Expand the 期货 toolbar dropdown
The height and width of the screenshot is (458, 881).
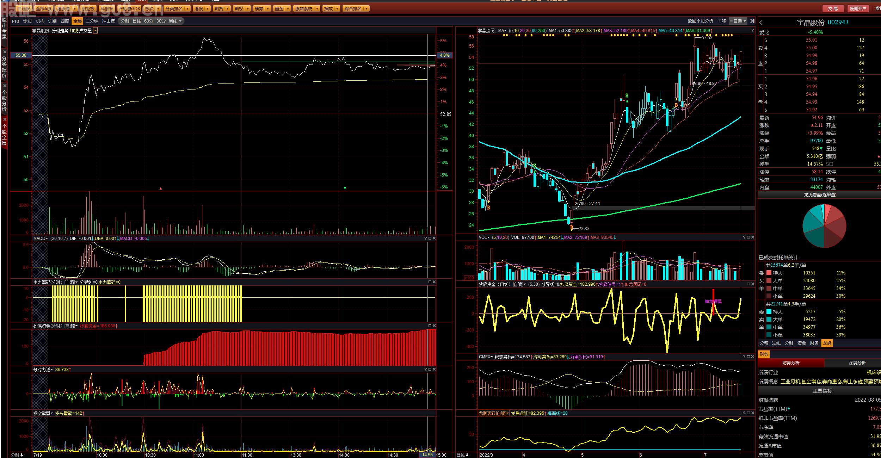coord(228,8)
